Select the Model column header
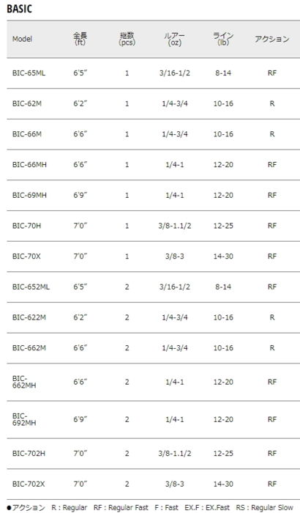Screen dimensions: 300x513 (x=22, y=39)
